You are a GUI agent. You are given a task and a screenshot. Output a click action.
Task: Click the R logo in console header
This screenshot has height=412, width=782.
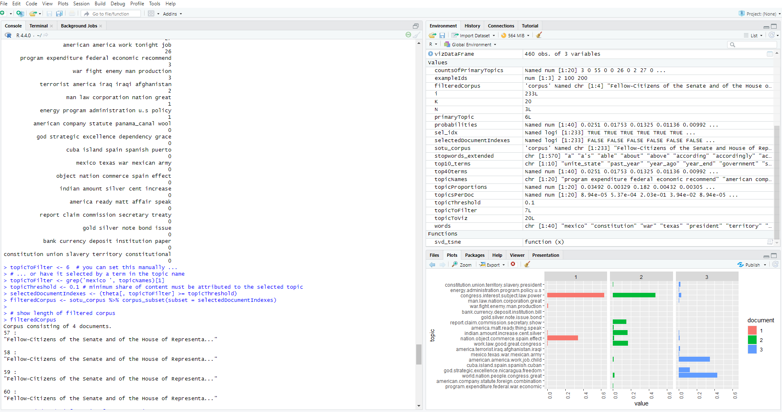coord(8,35)
